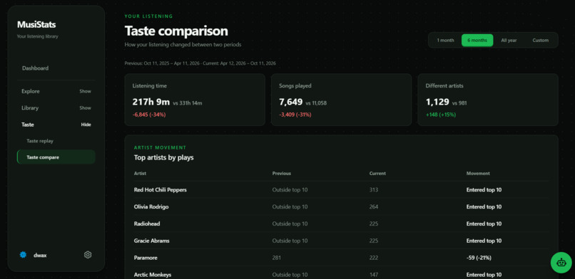Screen dimensions: 575x279
Task: Select the 6 months period
Action: point(477,41)
